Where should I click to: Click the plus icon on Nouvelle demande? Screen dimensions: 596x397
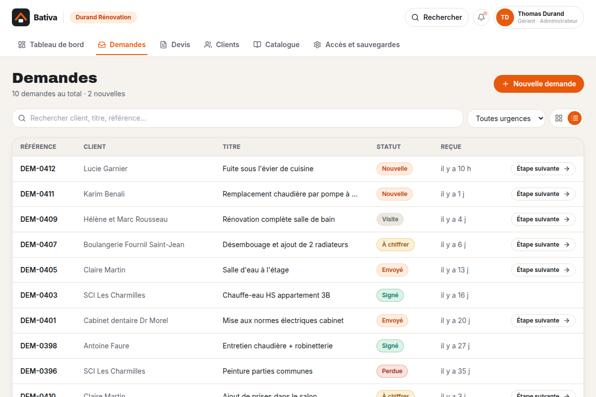click(x=506, y=84)
